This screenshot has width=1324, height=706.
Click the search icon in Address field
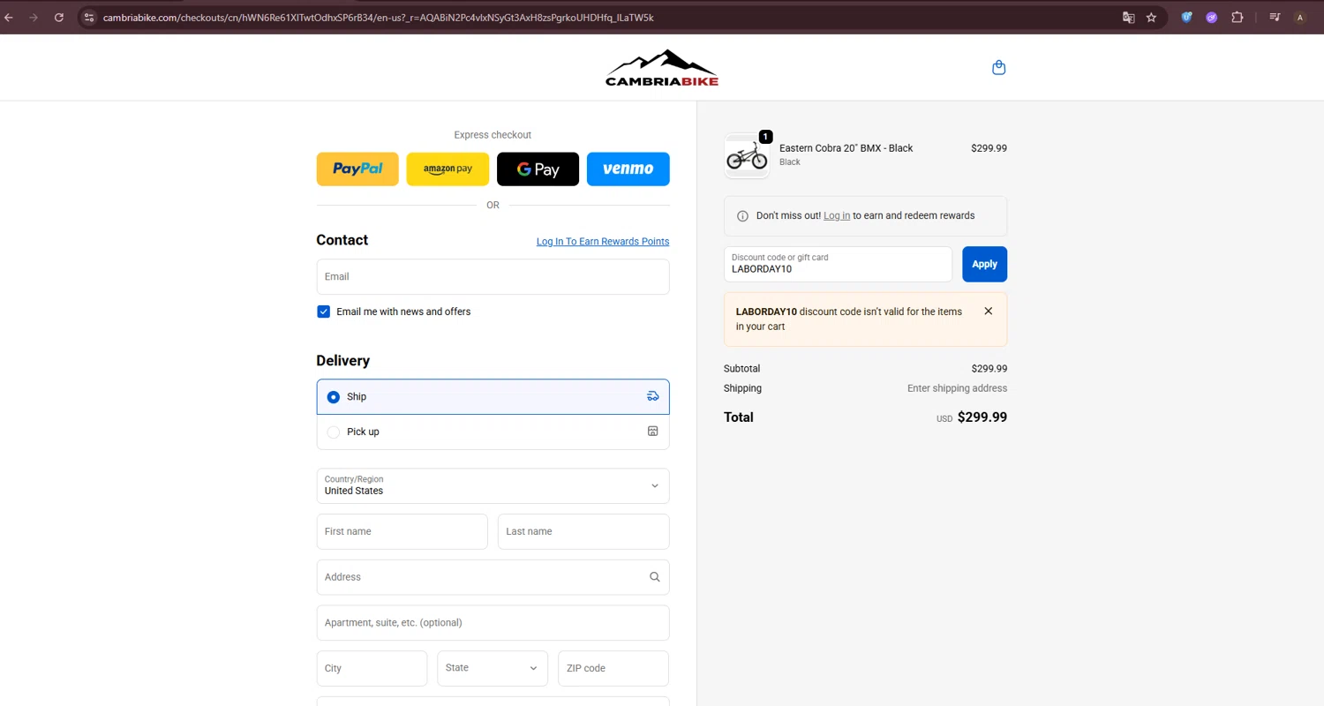click(654, 577)
